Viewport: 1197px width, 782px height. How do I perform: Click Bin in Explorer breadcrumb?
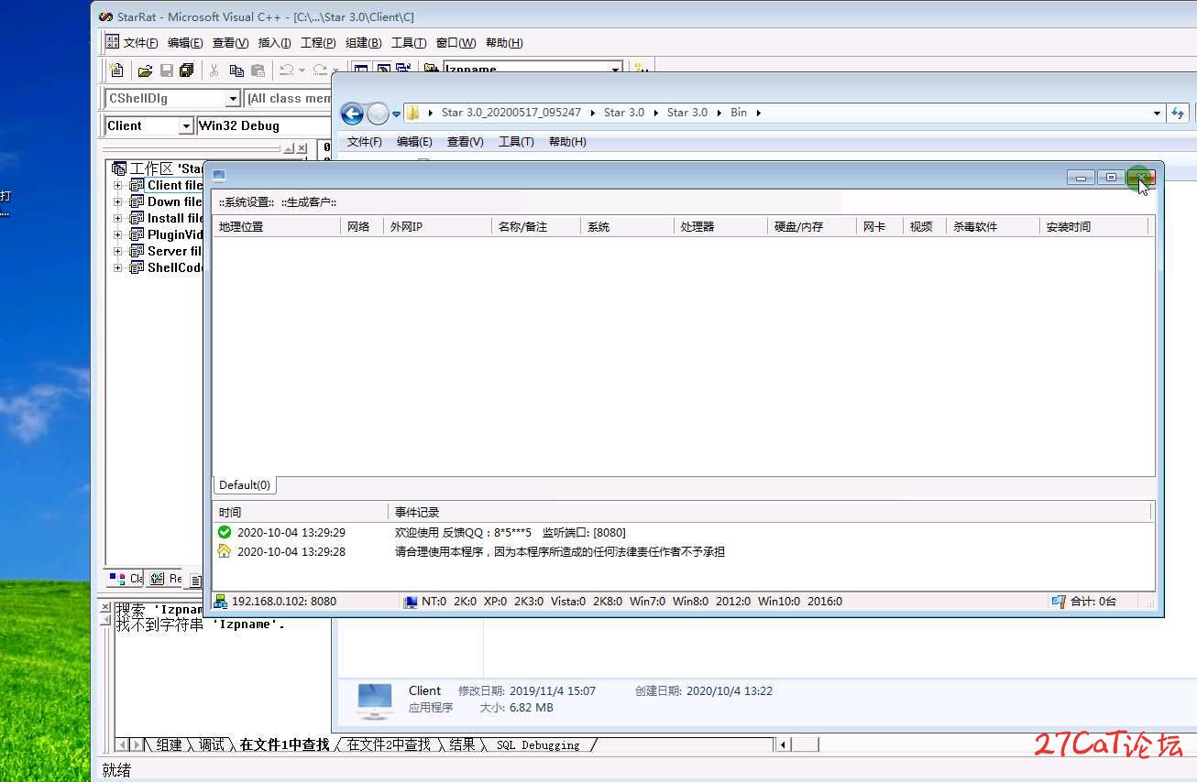739,113
